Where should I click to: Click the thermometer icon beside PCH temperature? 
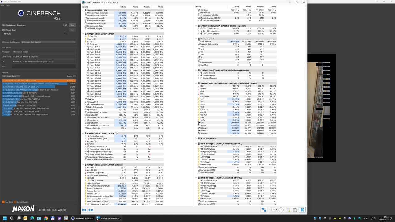[199, 94]
